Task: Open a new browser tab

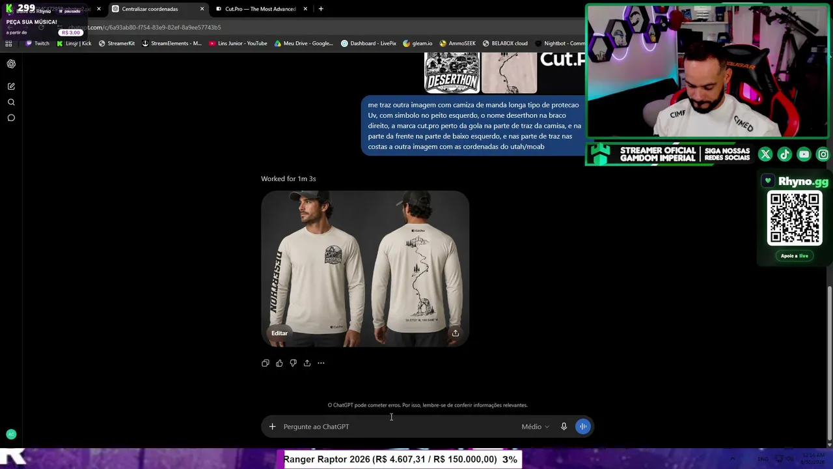Action: click(x=321, y=9)
